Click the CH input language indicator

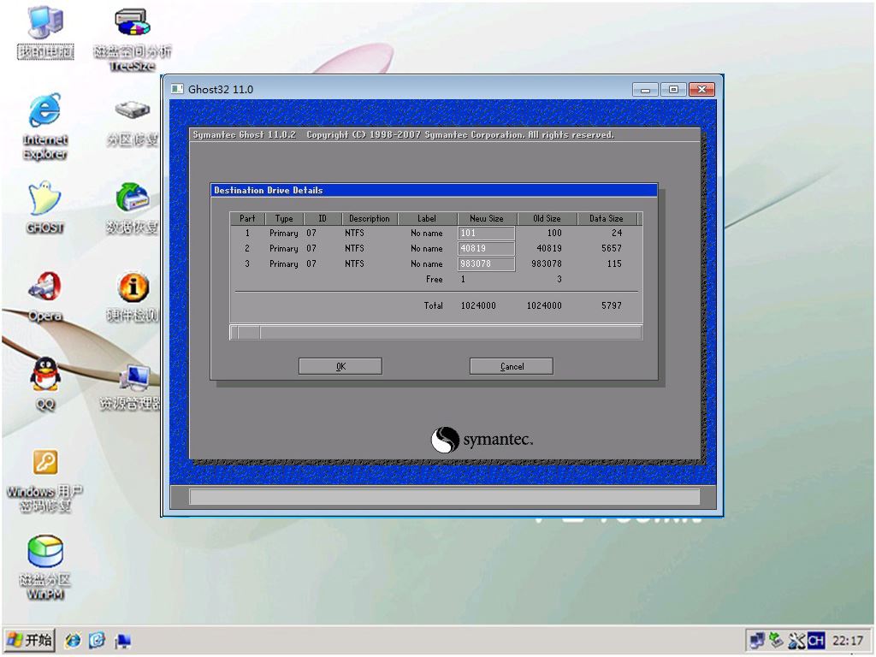coord(815,640)
